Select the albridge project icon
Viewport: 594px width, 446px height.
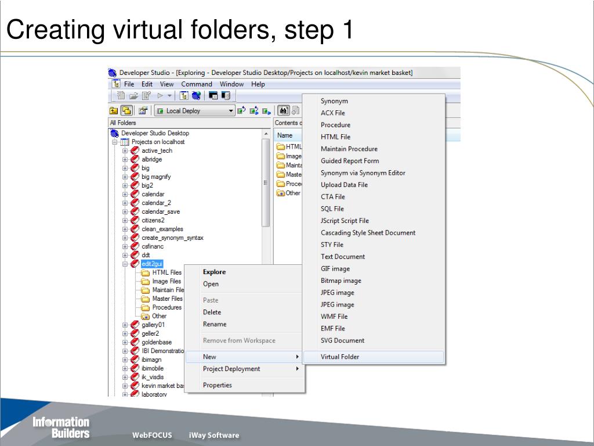coord(135,159)
